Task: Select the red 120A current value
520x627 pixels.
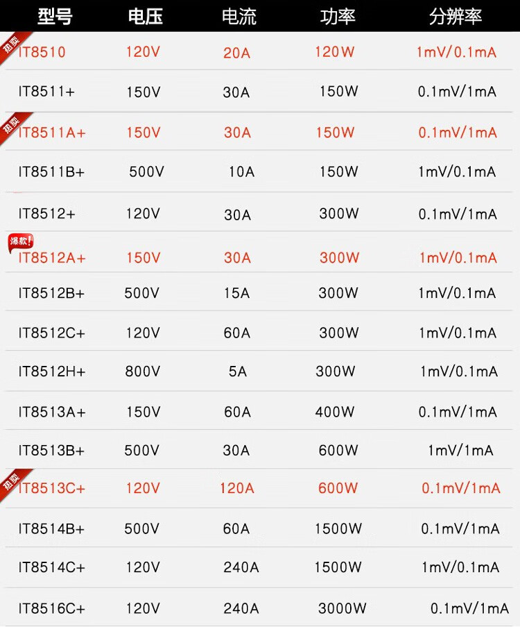Action: pos(236,489)
